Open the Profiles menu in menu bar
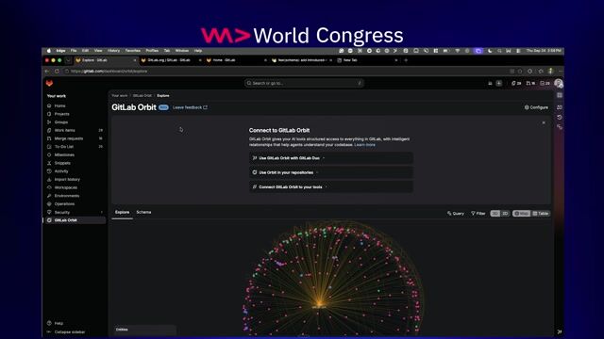Viewport: 604px width, 339px height. pos(152,51)
